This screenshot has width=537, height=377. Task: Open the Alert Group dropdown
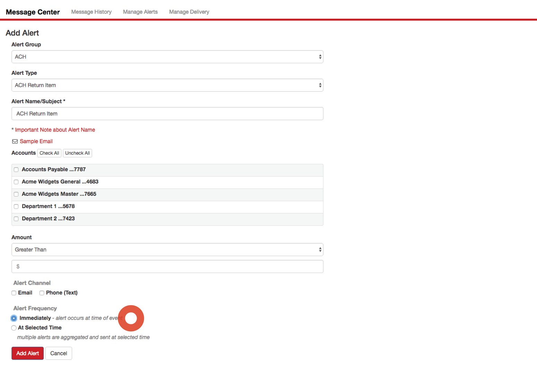[167, 57]
